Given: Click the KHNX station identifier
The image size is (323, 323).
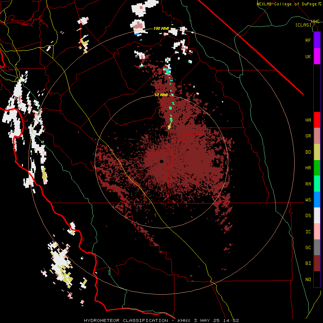Looking at the screenshot, I should (184, 320).
